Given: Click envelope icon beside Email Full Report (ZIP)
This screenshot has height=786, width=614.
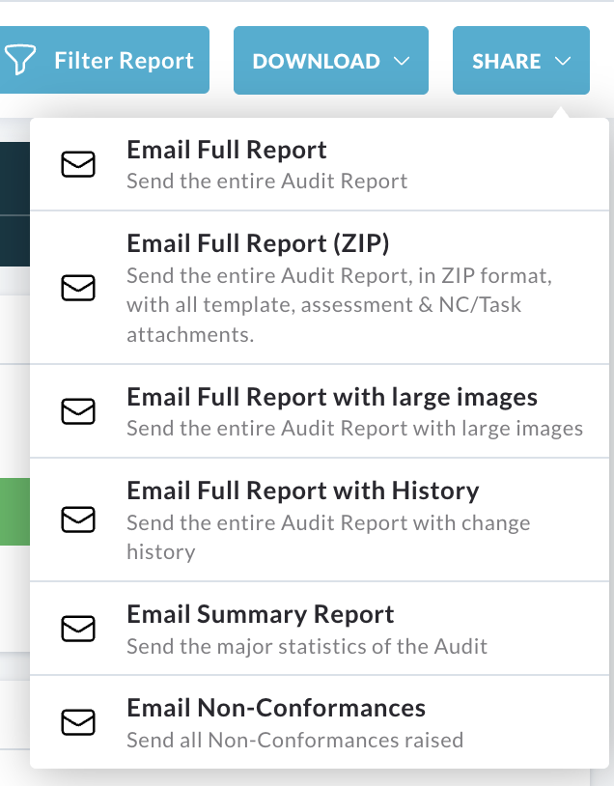Looking at the screenshot, I should [x=78, y=288].
